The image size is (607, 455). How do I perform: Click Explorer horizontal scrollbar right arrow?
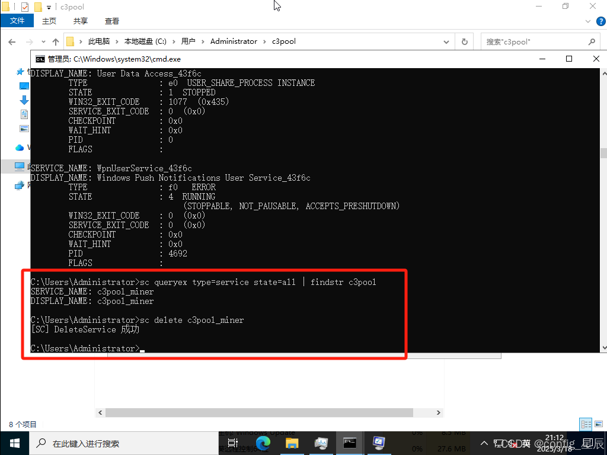coord(438,412)
